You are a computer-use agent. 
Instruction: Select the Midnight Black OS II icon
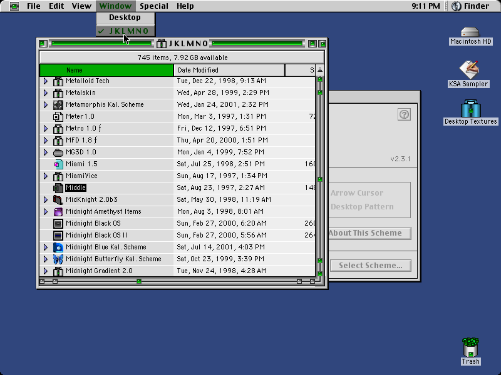coord(58,236)
